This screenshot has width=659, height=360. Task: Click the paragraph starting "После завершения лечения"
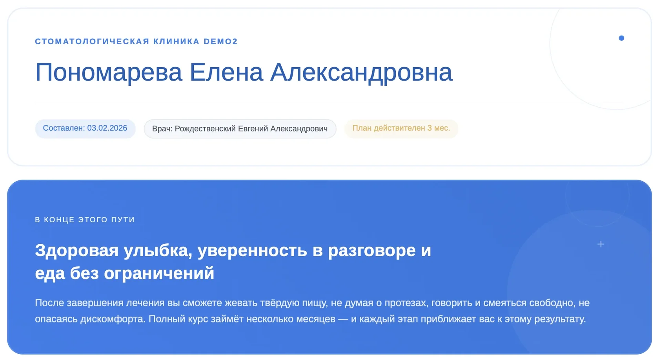[x=312, y=311]
